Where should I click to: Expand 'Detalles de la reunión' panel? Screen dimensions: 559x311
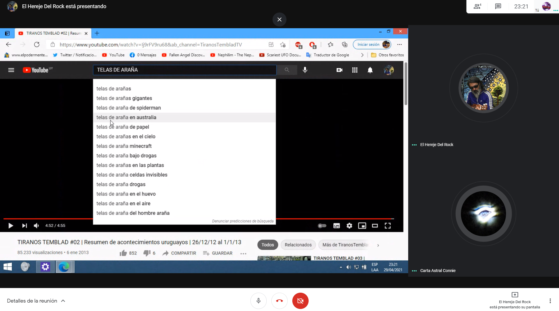[x=36, y=301]
